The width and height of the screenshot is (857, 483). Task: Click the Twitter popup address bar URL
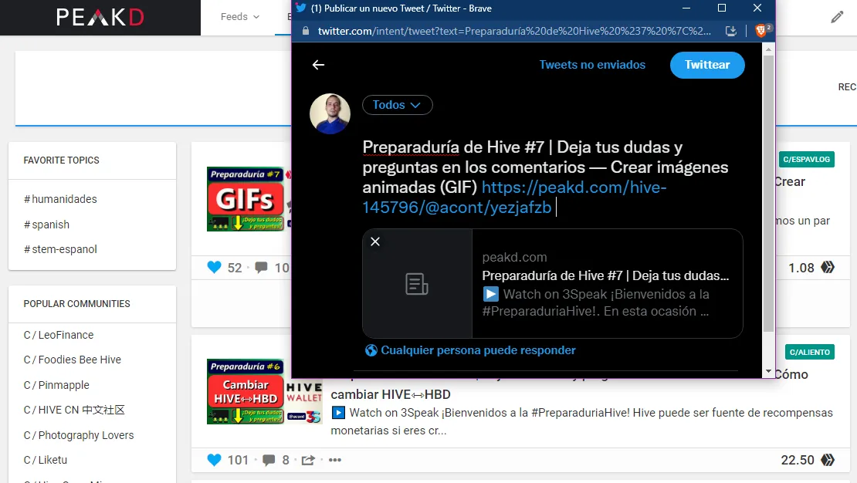[x=514, y=31]
